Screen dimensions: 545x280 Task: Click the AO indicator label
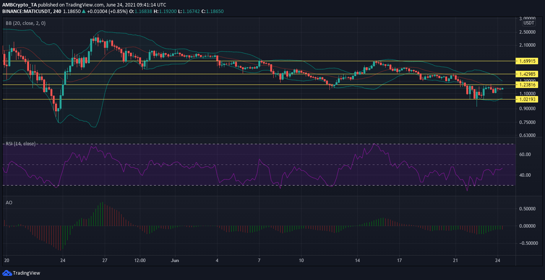9,202
